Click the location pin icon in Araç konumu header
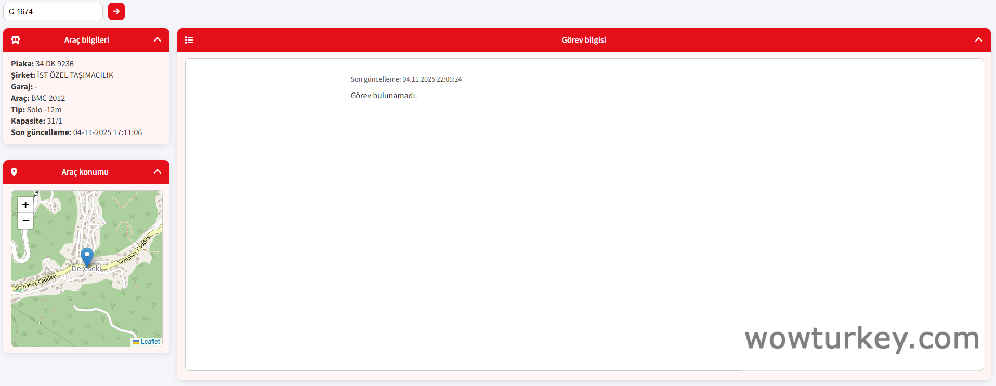The image size is (996, 386). click(14, 172)
